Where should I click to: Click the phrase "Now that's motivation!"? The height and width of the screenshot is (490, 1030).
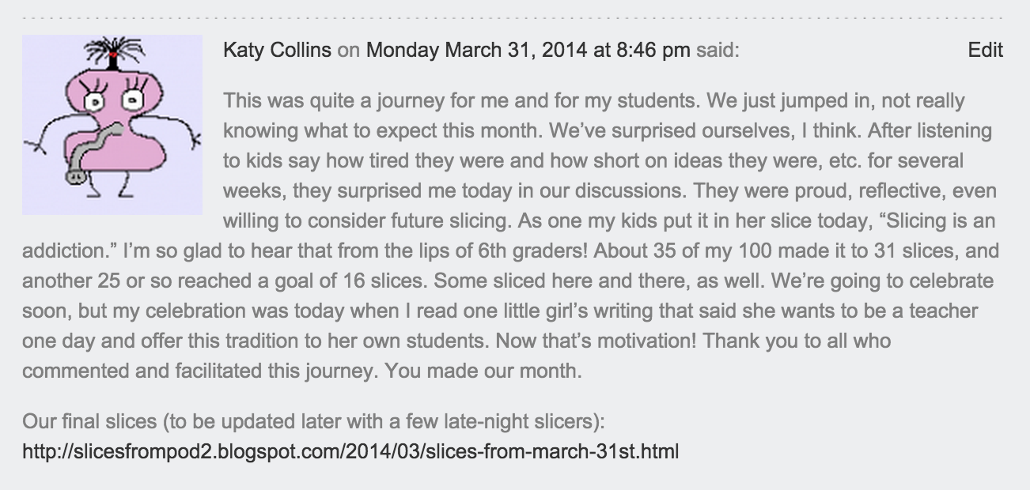pos(593,341)
